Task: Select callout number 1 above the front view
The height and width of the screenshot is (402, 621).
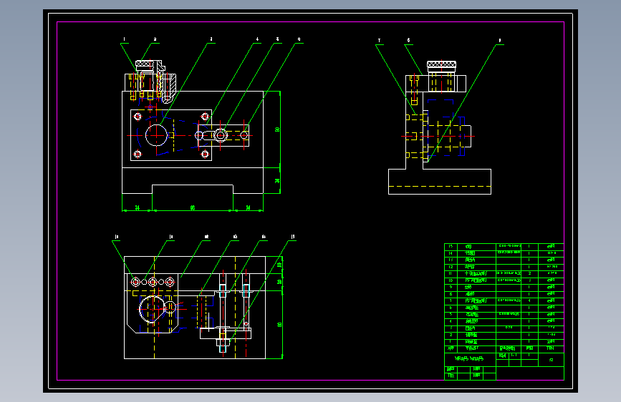Action: (x=124, y=39)
